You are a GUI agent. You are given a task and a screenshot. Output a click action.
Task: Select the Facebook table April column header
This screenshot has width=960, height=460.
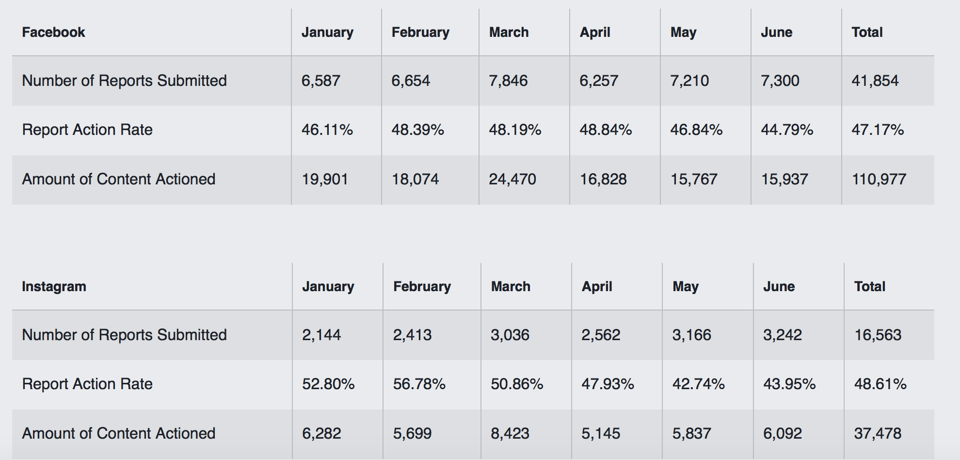click(x=595, y=33)
